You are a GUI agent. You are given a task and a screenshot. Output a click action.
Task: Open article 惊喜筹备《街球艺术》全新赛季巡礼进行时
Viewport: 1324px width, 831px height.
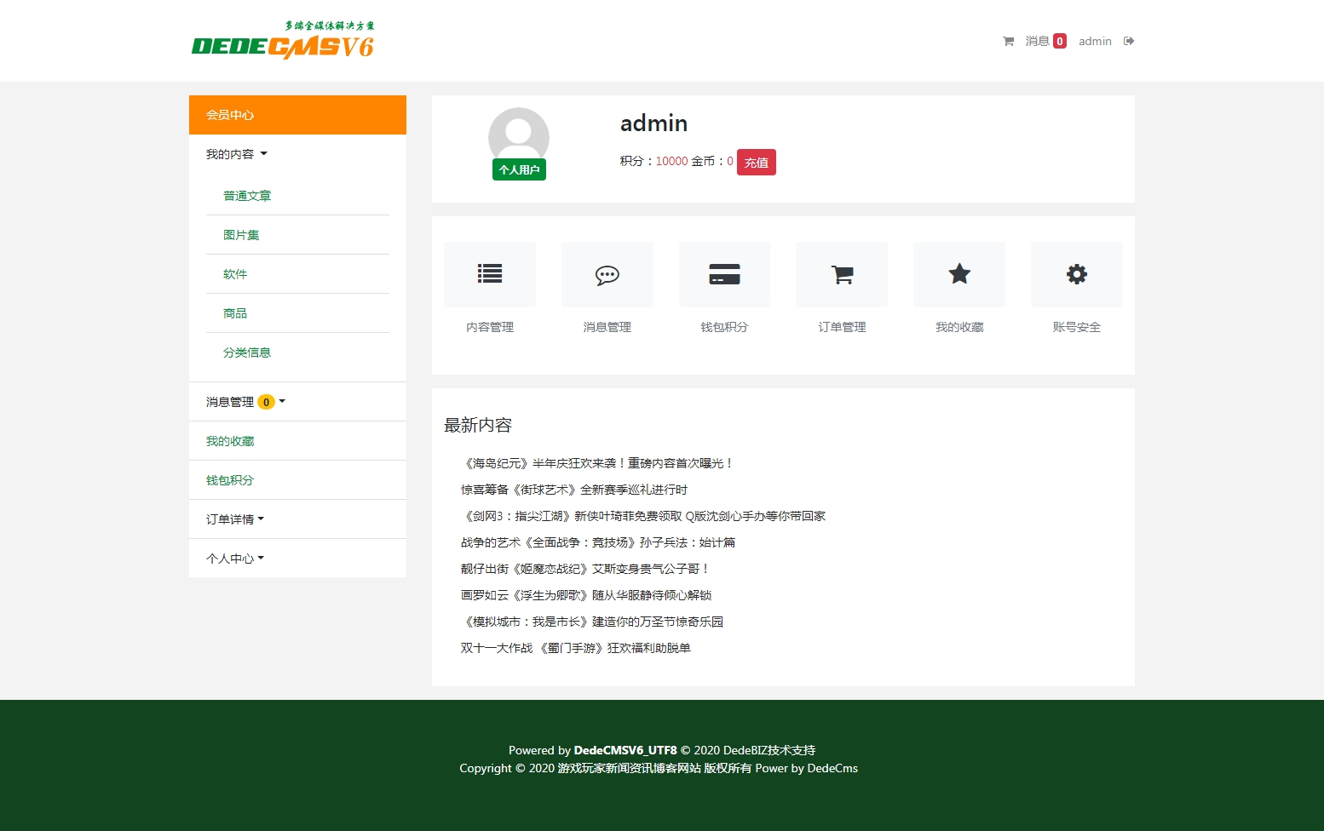coord(573,490)
